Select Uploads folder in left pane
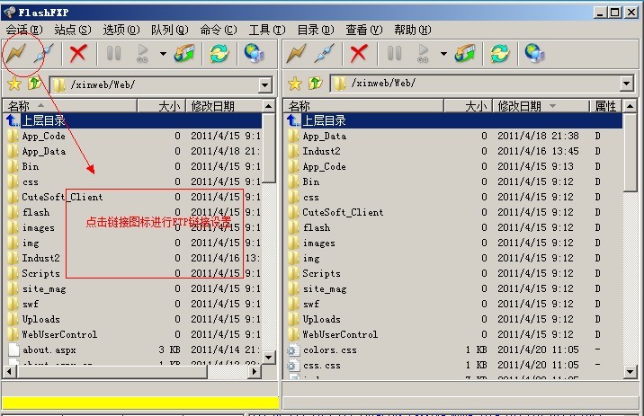The image size is (644, 416). coord(132,319)
